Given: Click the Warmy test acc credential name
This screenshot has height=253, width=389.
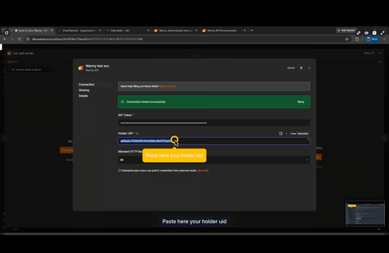Looking at the screenshot, I should point(98,66).
